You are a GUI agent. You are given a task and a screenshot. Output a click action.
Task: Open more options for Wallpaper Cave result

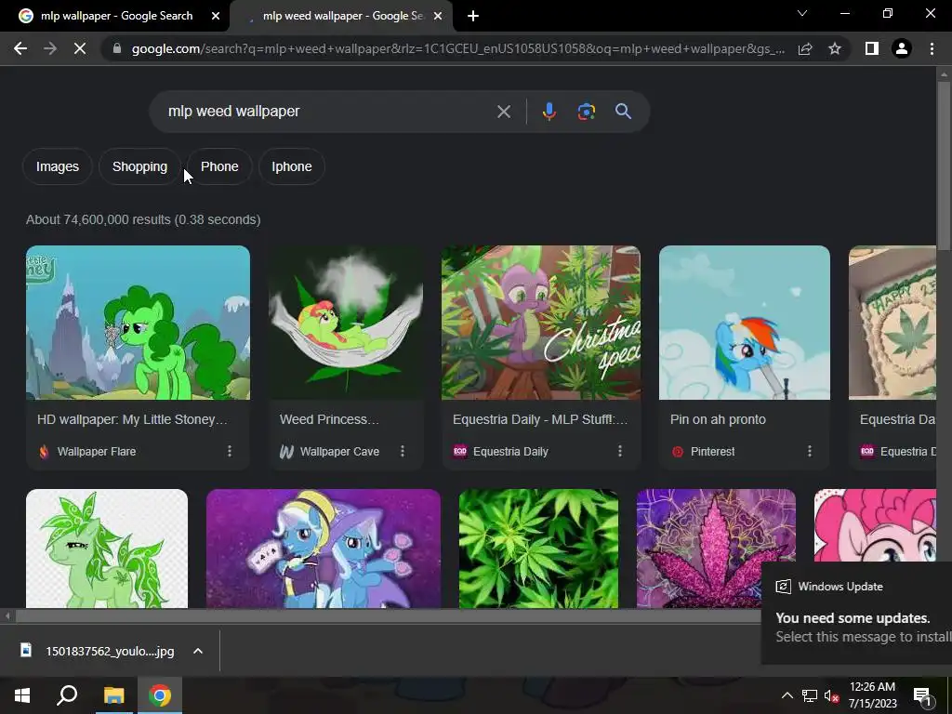coord(403,451)
